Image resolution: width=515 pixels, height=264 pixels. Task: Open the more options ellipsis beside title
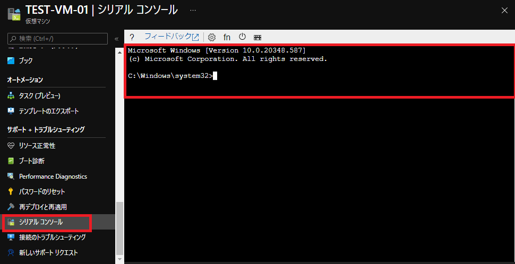[x=193, y=10]
